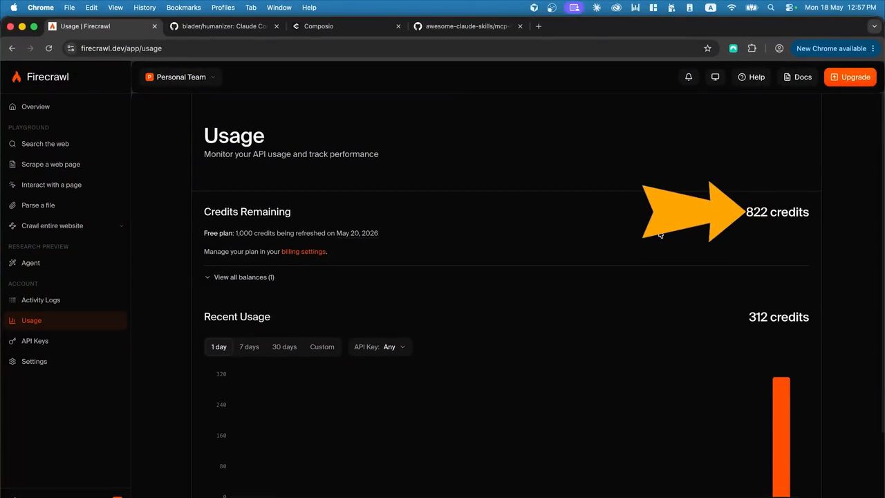
Task: Open macOS Spotlight search
Action: (771, 8)
